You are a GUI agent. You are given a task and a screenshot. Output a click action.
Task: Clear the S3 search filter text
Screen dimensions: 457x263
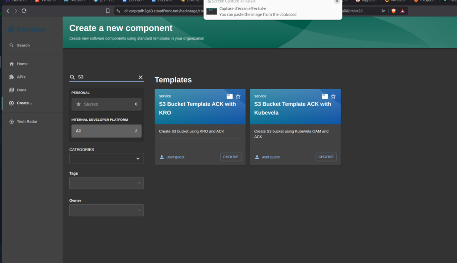[141, 77]
